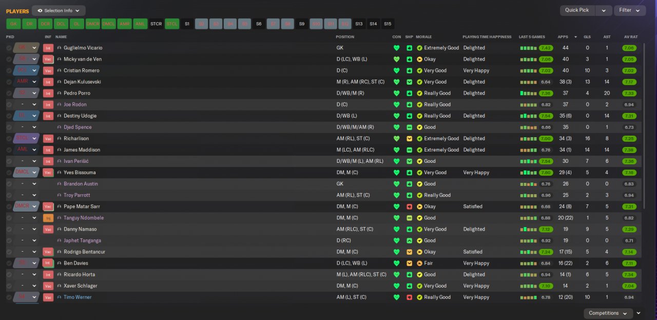Screen dimensions: 657x320
Task: Open the position dropdown for Dejan Kulusevski (AMR)
Action: pos(27,82)
